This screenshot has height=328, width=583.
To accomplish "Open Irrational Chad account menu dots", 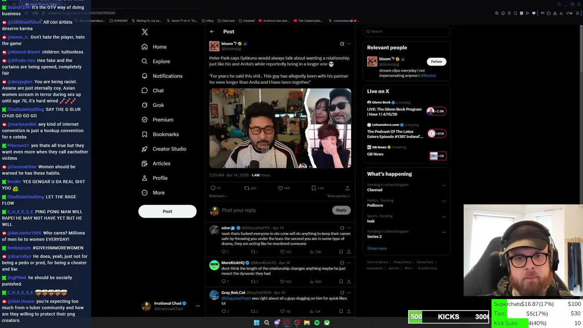I will click(198, 306).
